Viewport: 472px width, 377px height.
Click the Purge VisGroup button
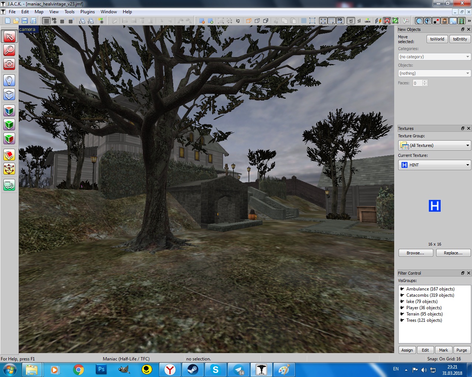pyautogui.click(x=462, y=350)
